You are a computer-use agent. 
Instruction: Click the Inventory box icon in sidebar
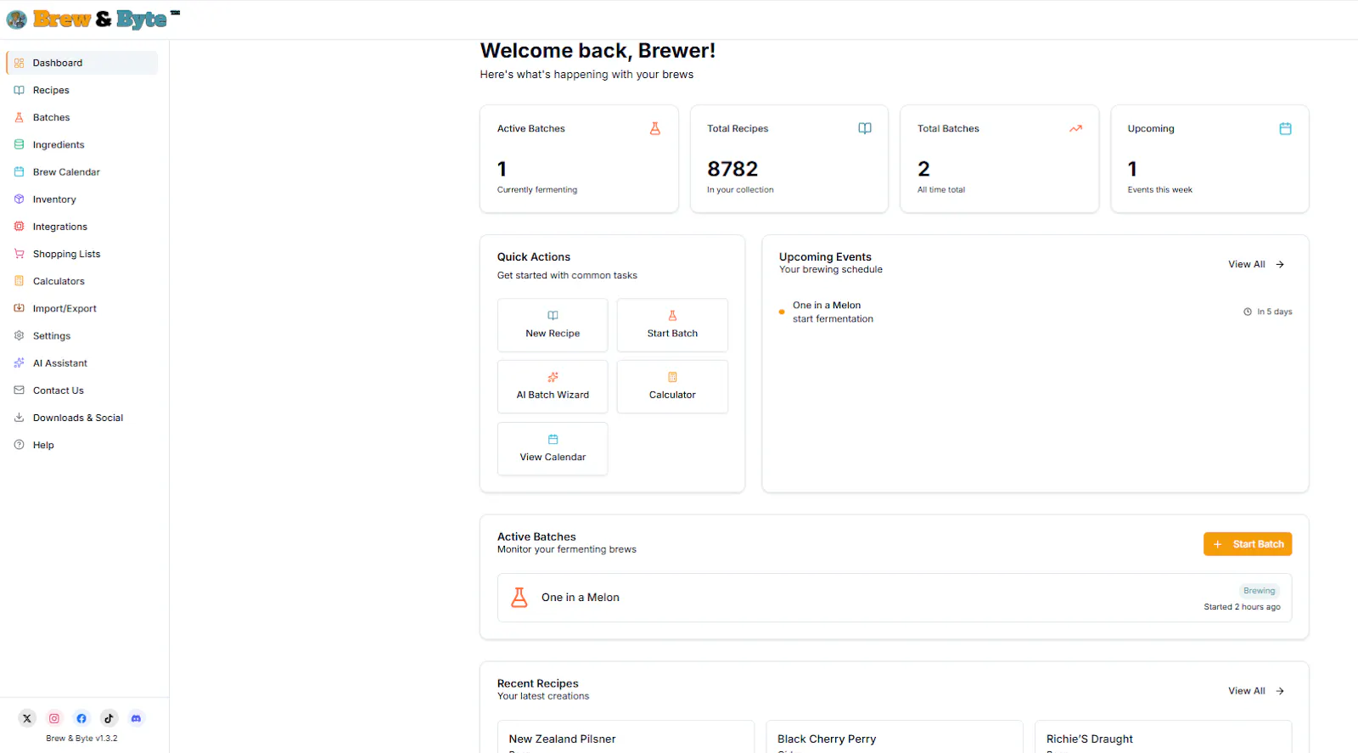click(x=19, y=199)
